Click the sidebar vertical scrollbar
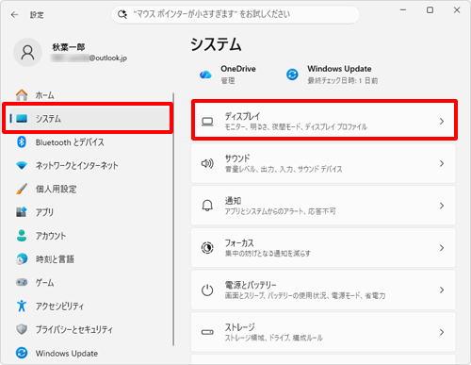Viewport: 471px width, 365px height. 173,219
